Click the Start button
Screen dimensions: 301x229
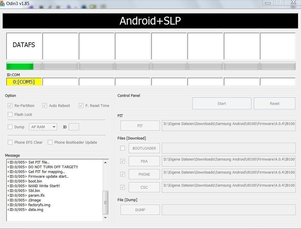pyautogui.click(x=222, y=103)
